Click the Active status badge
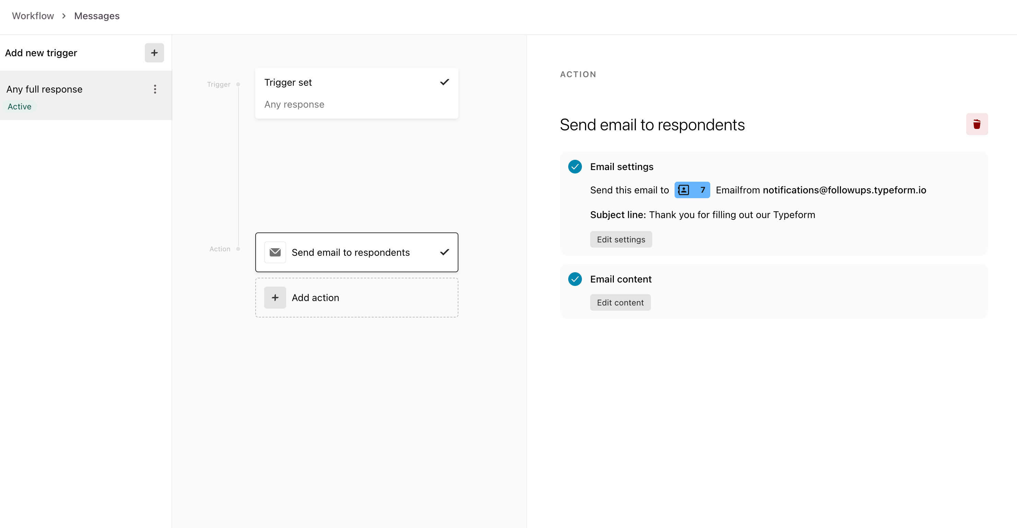 tap(19, 106)
